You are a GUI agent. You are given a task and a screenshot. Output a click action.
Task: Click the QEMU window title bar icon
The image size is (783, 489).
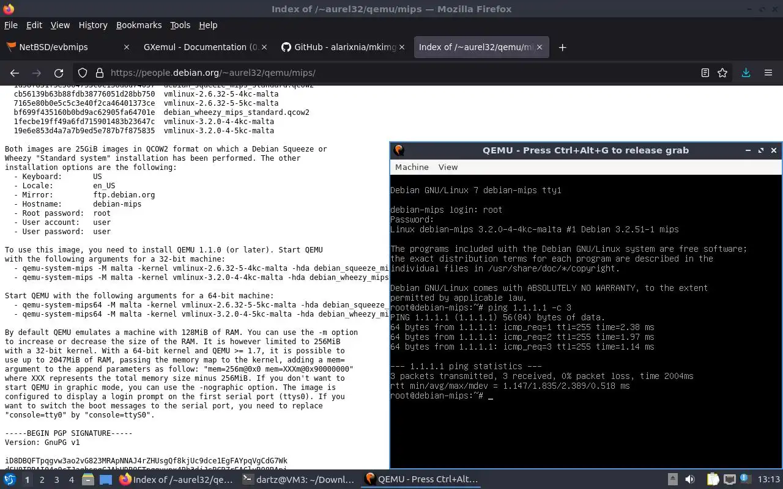pos(399,150)
